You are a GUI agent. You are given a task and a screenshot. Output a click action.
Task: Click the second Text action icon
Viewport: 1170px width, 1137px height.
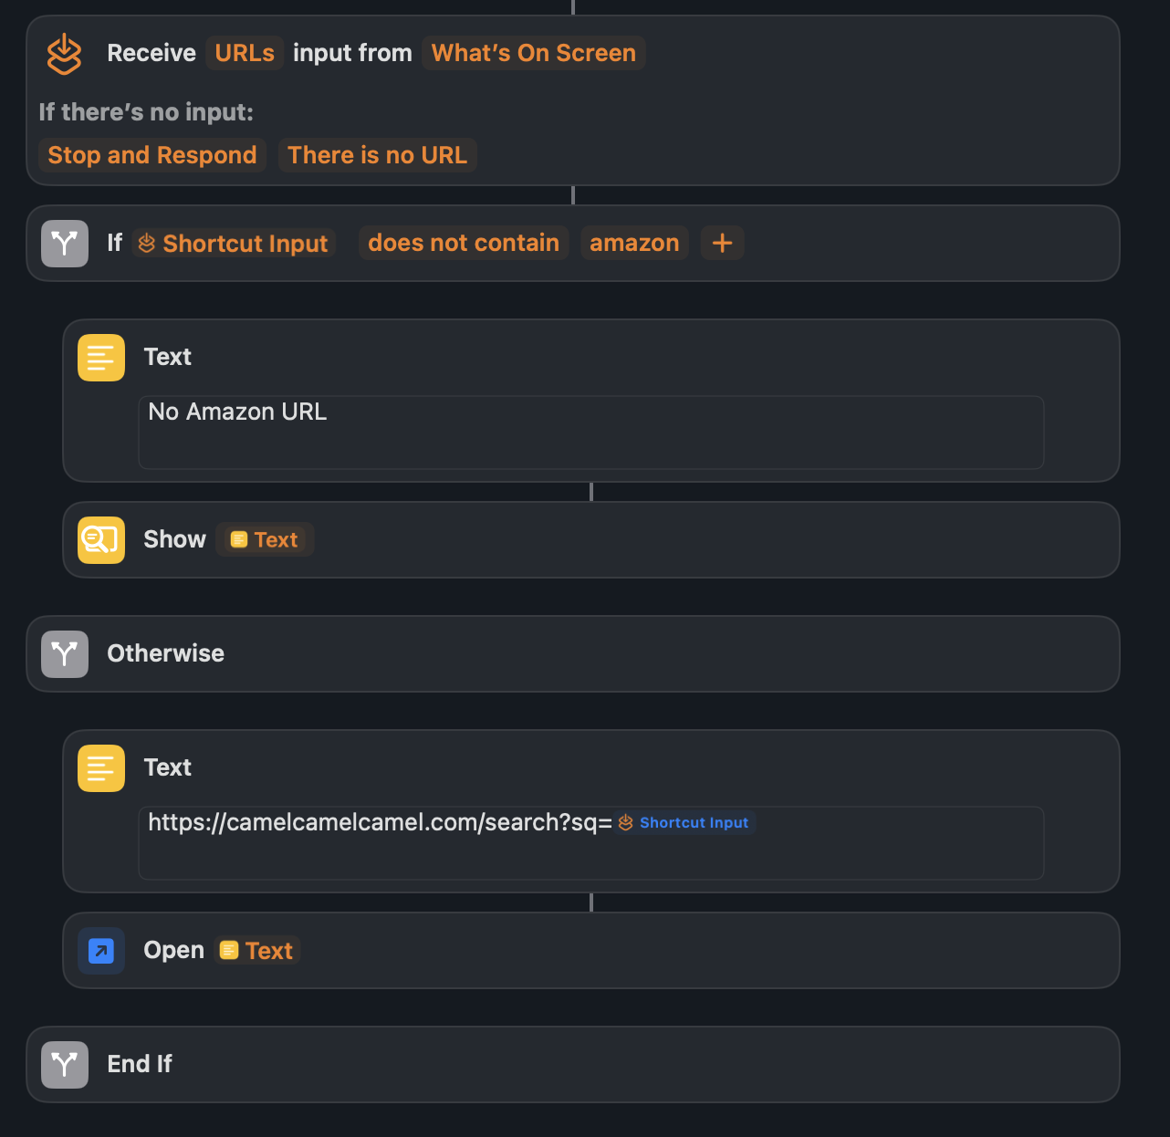pos(101,768)
